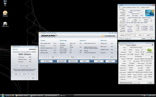Viewport: 156px width, 97px height.
Task: Click the Windows Start orb
Action: coord(3,95)
